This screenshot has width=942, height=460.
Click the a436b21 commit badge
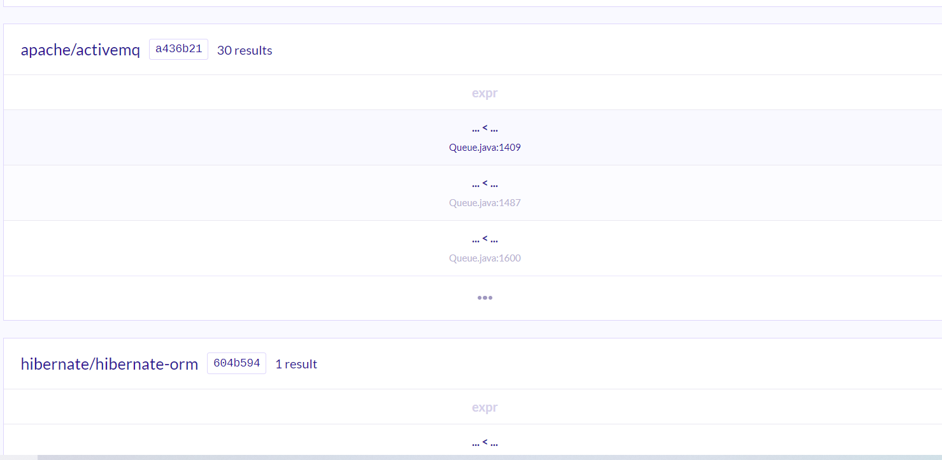coord(178,50)
